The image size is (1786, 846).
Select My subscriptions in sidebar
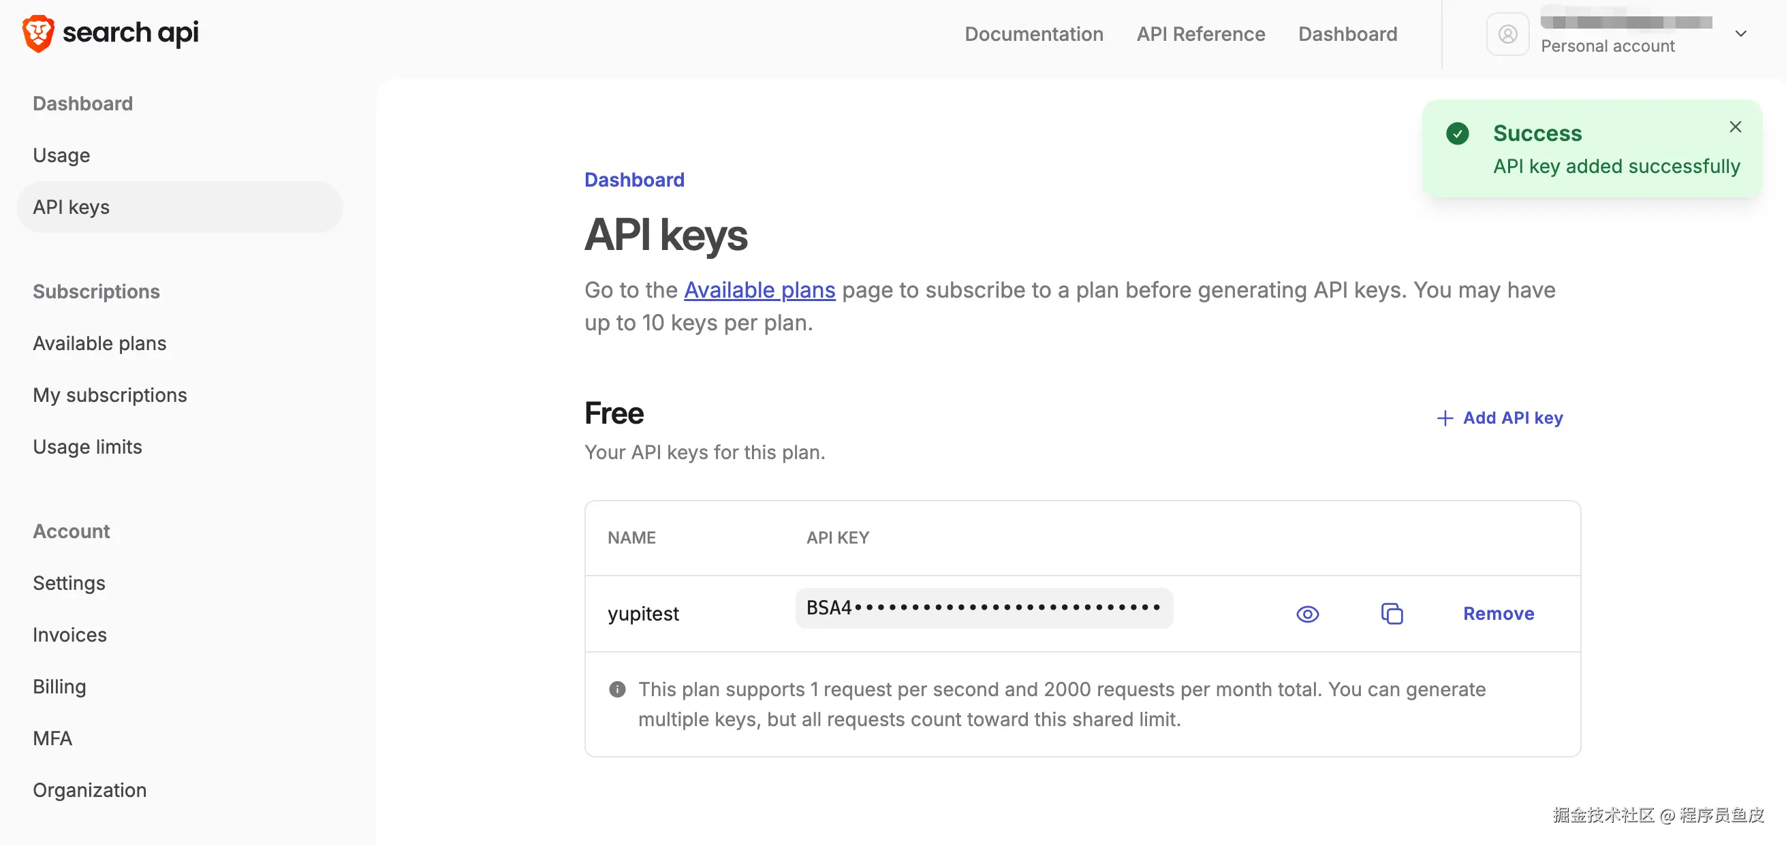(x=110, y=395)
